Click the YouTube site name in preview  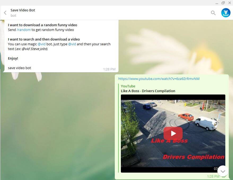[x=128, y=86]
